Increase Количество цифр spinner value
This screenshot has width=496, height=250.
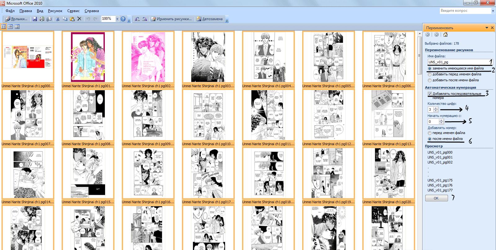(436, 108)
